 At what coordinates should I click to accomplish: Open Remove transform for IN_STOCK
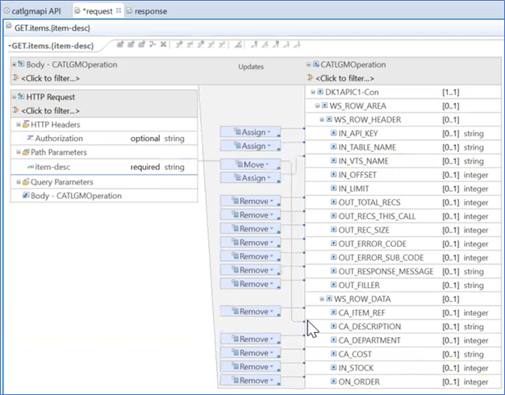(x=250, y=367)
